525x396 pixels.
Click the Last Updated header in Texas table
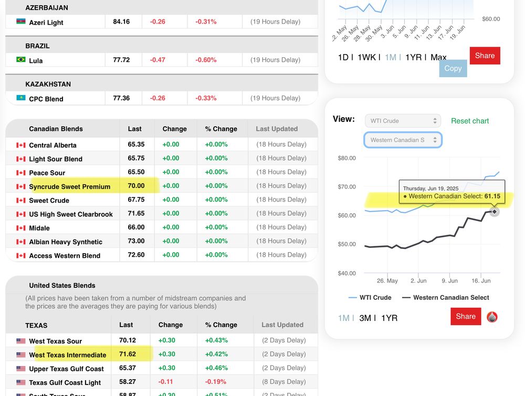pyautogui.click(x=282, y=325)
